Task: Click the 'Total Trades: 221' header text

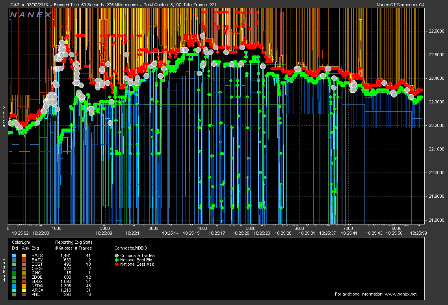Action: click(200, 5)
